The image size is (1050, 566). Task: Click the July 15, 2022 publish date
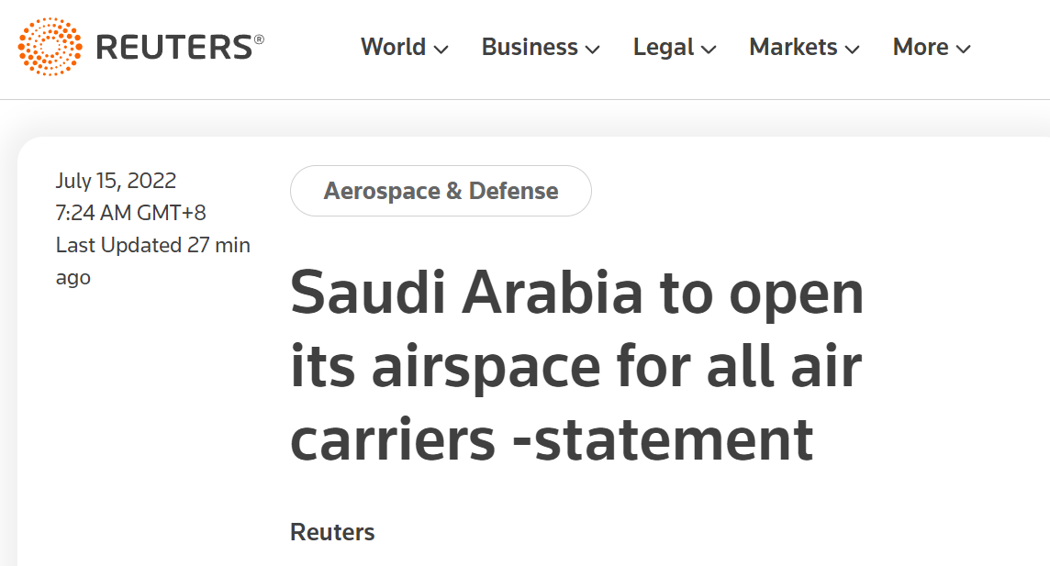click(x=116, y=181)
